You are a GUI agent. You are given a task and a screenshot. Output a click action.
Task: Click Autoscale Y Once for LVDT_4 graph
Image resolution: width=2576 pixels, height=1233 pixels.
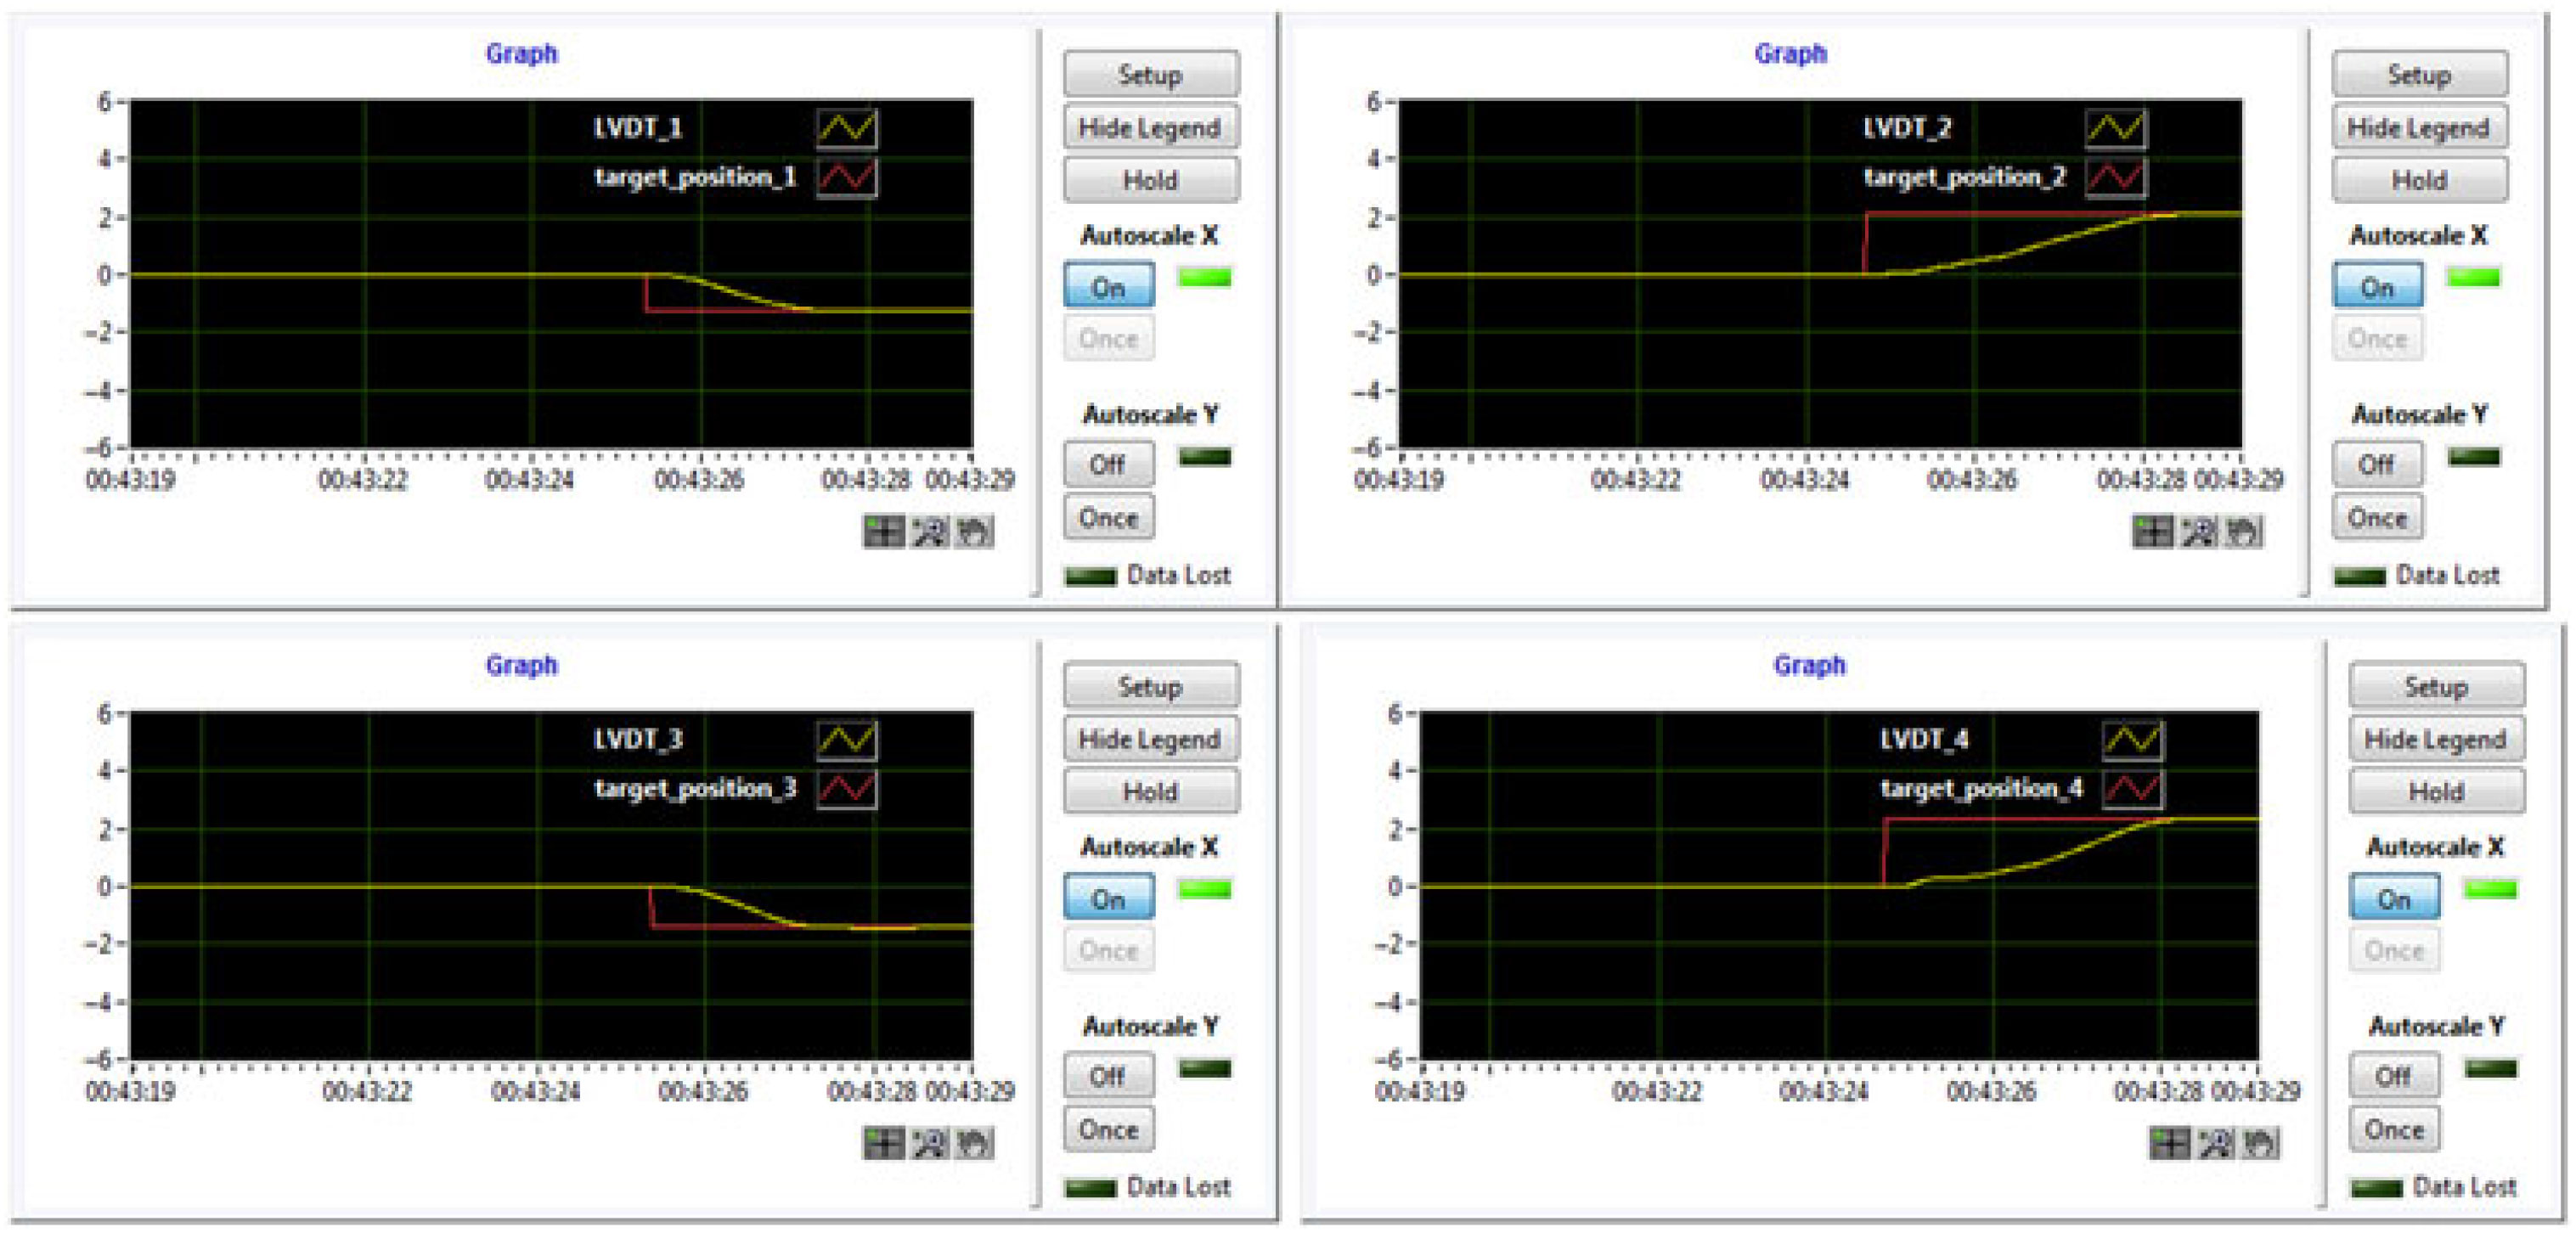tap(2393, 1130)
